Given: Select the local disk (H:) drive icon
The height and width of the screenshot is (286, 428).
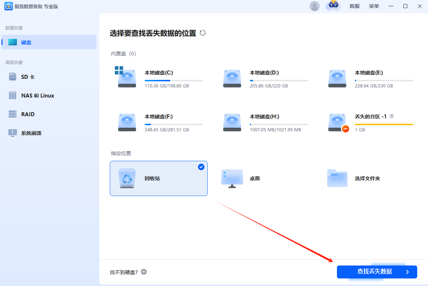Looking at the screenshot, I should coord(232,123).
